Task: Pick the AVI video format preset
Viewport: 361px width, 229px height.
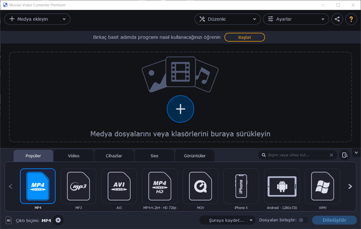Action: pos(119,186)
